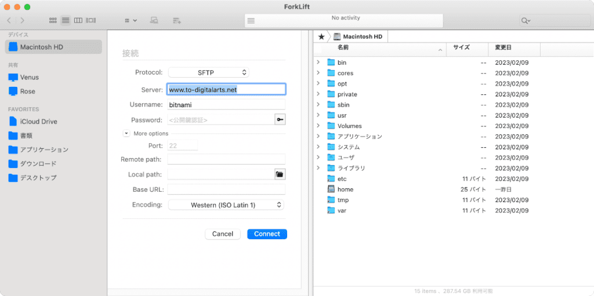Expand the cores folder

point(318,72)
